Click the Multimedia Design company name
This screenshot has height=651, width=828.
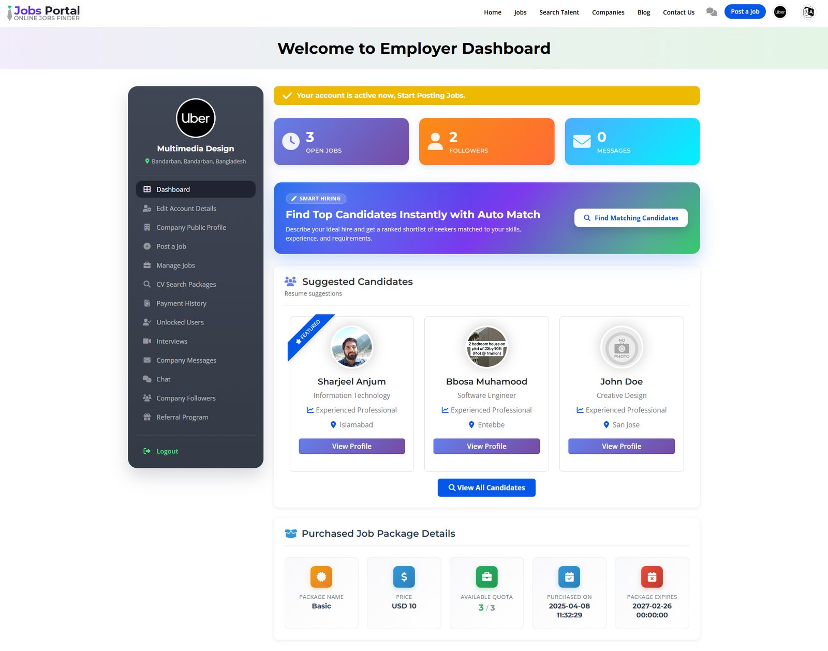pyautogui.click(x=196, y=149)
